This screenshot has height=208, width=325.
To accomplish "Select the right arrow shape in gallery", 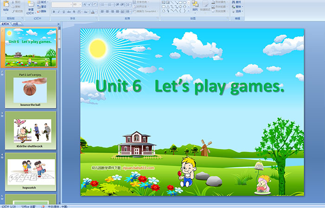I will click(181, 7).
